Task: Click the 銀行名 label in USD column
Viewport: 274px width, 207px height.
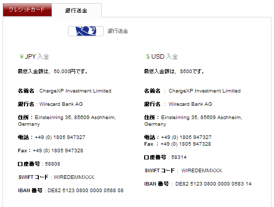Action: (152, 104)
